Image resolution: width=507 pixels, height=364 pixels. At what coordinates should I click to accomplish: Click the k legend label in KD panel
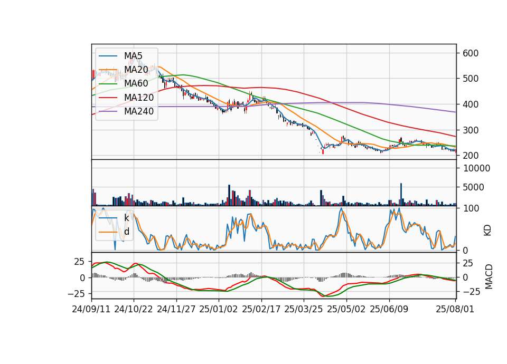[x=126, y=218]
